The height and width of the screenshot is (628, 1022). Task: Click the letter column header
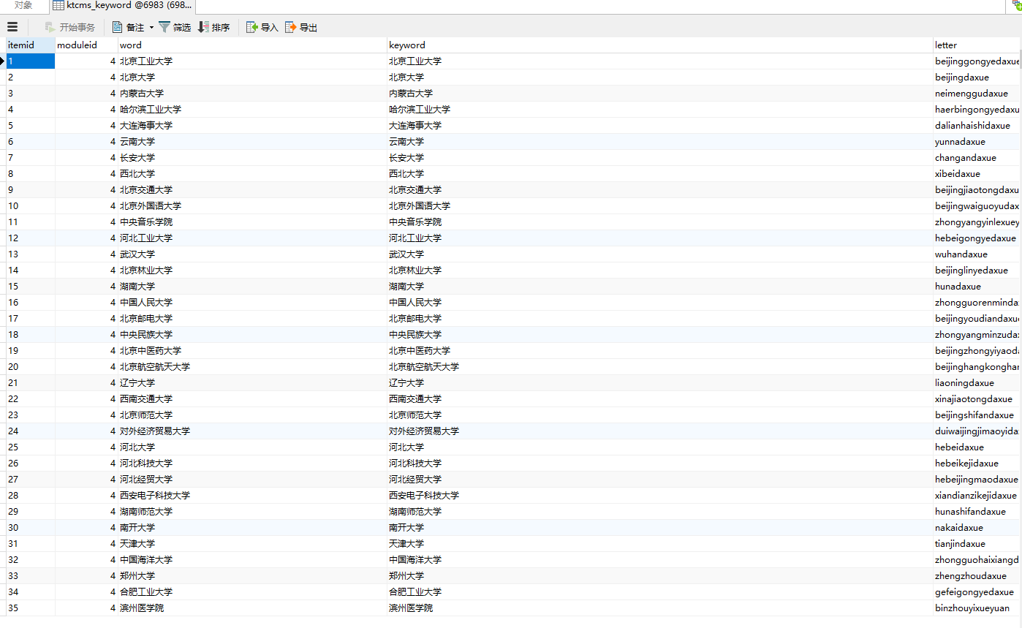click(977, 45)
